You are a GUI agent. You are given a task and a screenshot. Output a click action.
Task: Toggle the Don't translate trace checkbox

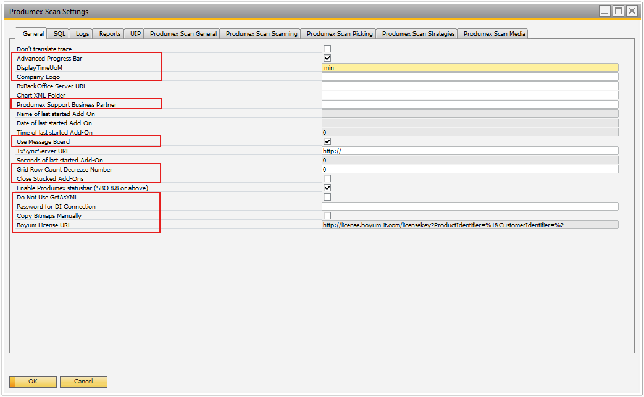tap(327, 49)
